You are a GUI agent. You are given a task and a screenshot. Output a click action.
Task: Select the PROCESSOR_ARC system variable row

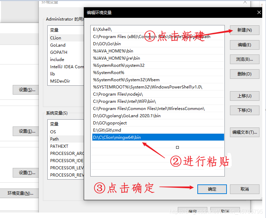[66, 154]
